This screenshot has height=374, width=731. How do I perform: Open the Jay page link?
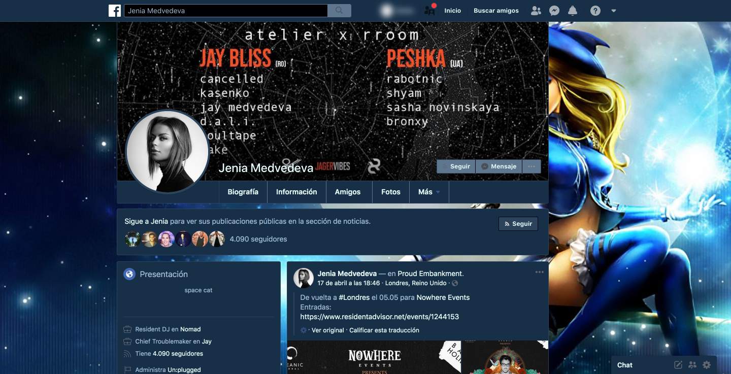[x=207, y=342]
